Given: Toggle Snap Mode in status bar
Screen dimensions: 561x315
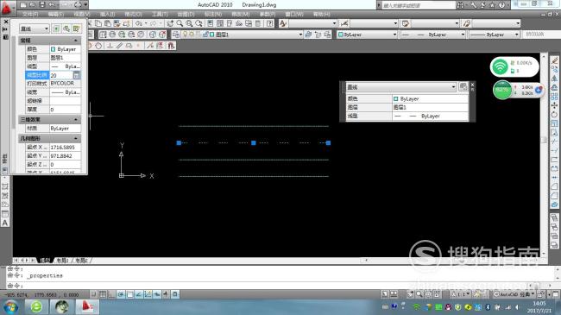Looking at the screenshot, I should [94, 294].
